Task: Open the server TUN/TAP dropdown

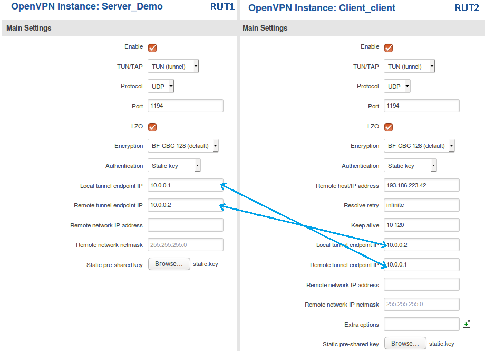Action: point(173,66)
